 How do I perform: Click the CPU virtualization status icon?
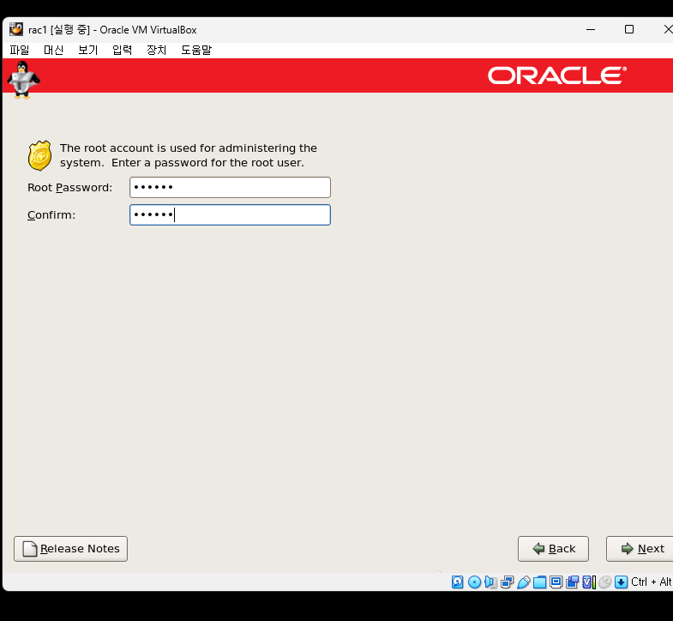589,582
